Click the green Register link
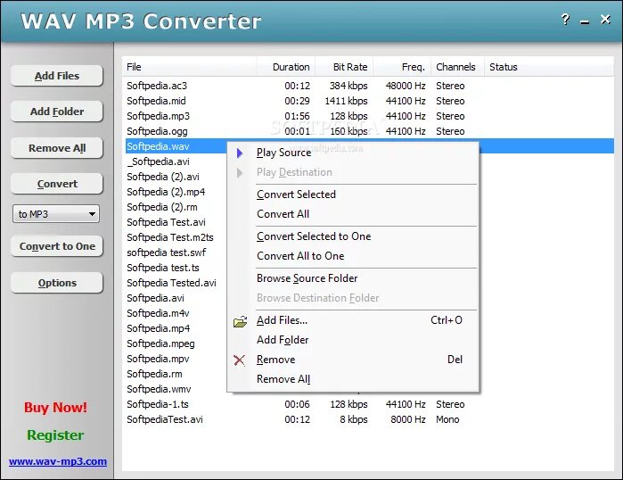 pyautogui.click(x=55, y=435)
